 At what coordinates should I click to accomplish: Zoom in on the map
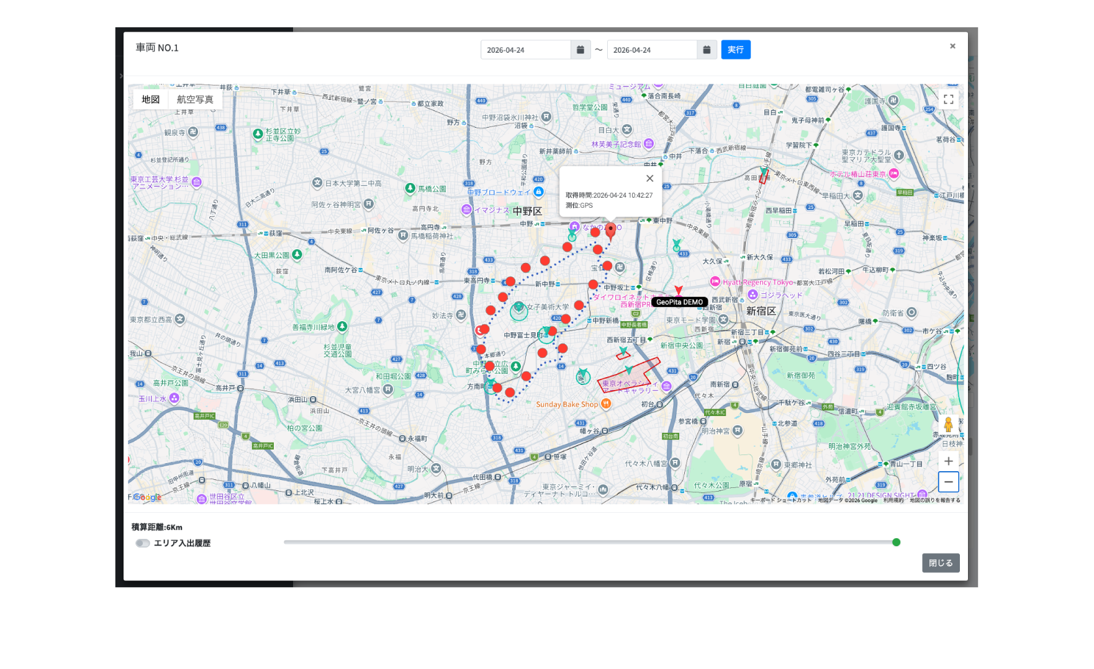948,461
